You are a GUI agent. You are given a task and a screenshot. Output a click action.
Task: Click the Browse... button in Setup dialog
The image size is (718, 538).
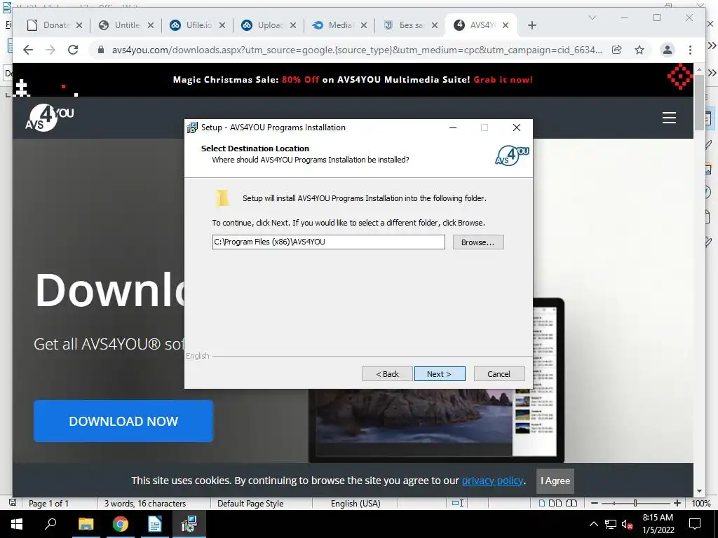[478, 242]
